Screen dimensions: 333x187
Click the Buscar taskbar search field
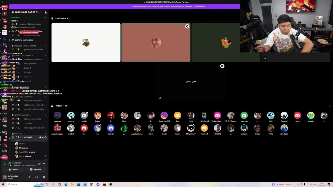(25, 184)
